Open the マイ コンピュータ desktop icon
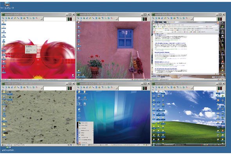The image size is (231, 155). point(7,5)
